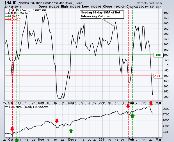The image size is (174, 142).
Task: Click the 'Nasdaq Advance-Decline Volume (EOD)' name
Action: click(46, 3)
